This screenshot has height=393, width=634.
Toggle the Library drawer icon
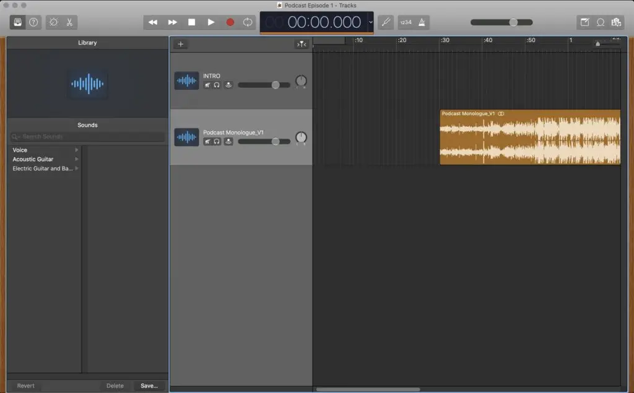[17, 22]
